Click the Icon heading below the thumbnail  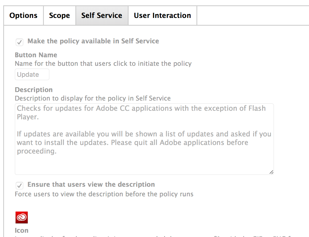(x=21, y=230)
